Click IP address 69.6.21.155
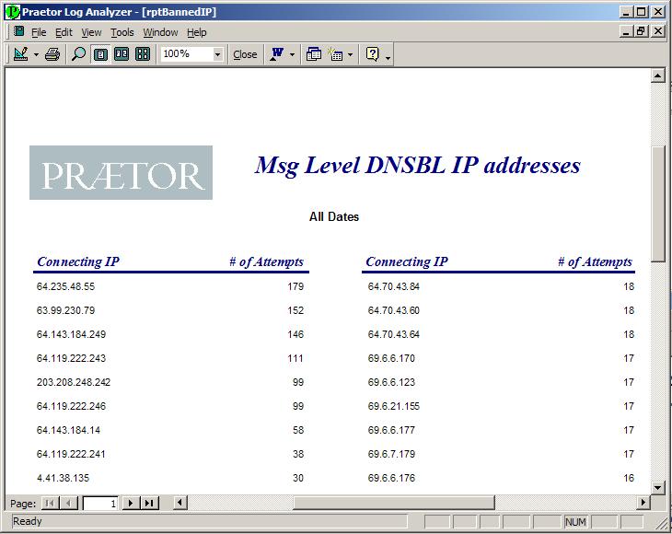The height and width of the screenshot is (534, 672). click(393, 406)
